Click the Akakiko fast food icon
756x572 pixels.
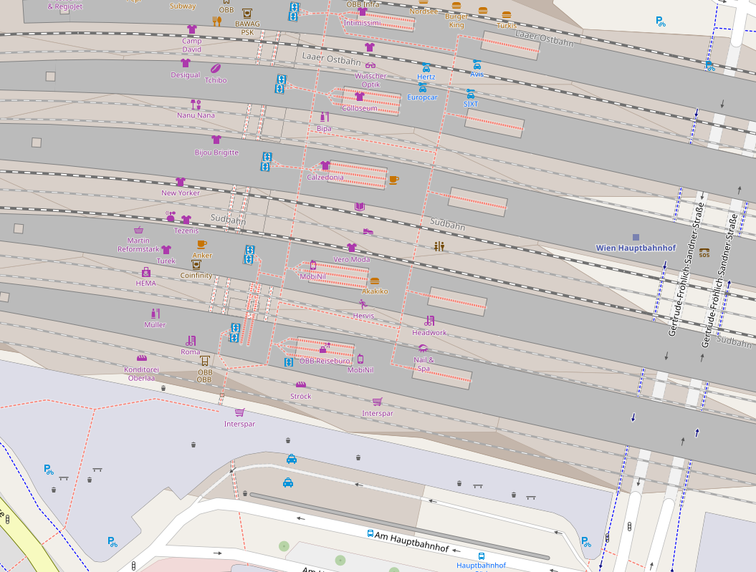[x=374, y=281]
